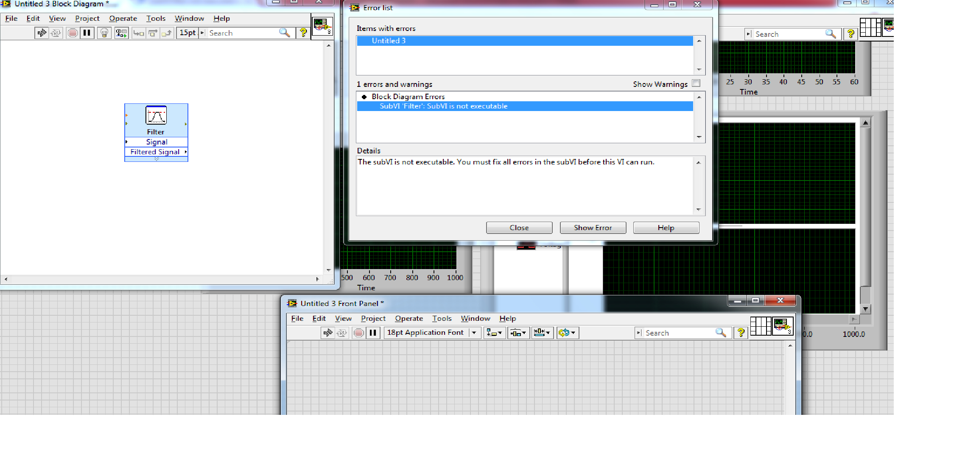Click Run arrow in Block Diagram toolbar

click(42, 33)
